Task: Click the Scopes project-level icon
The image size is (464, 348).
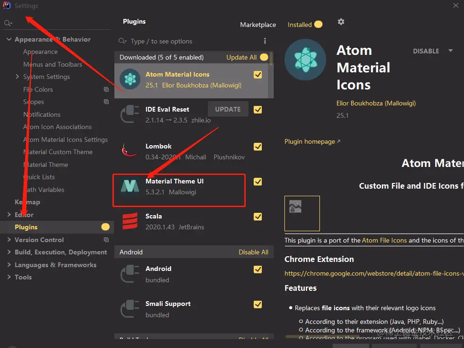Action: (106, 102)
